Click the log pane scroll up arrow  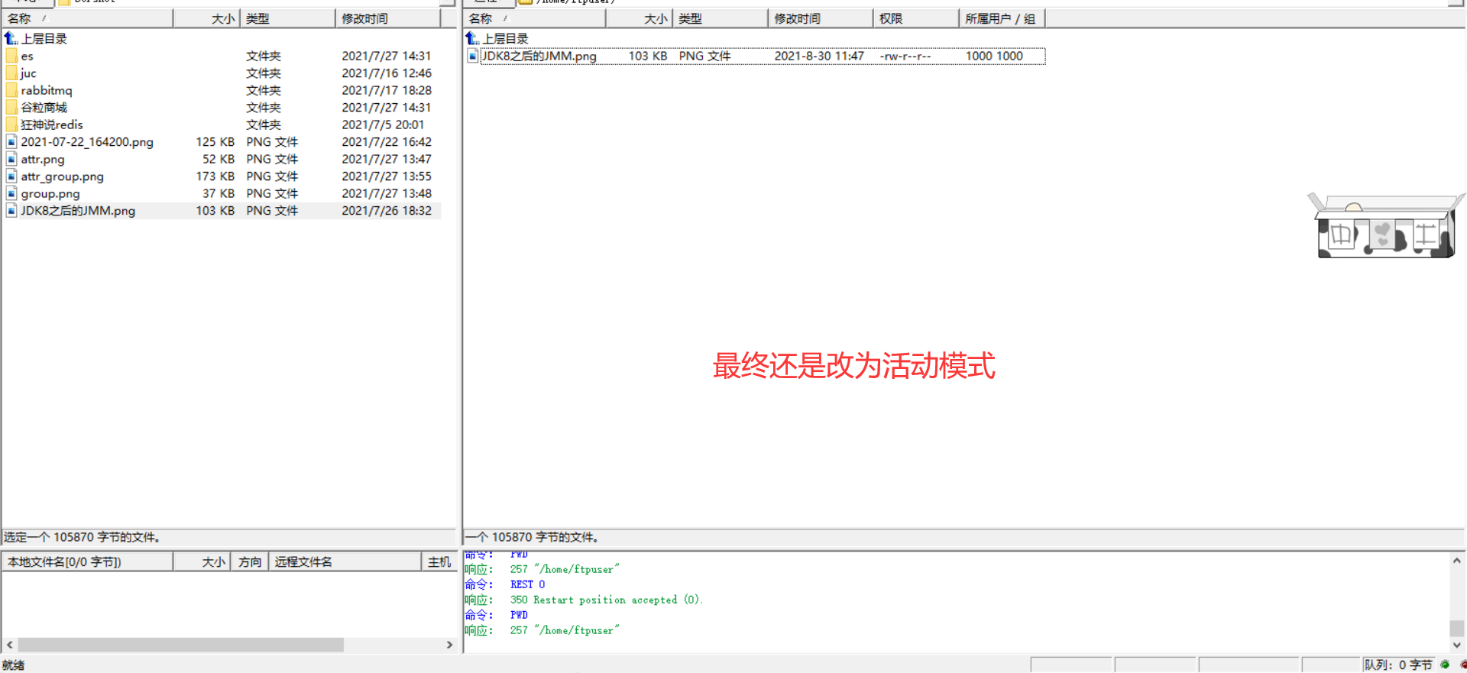tap(1457, 561)
